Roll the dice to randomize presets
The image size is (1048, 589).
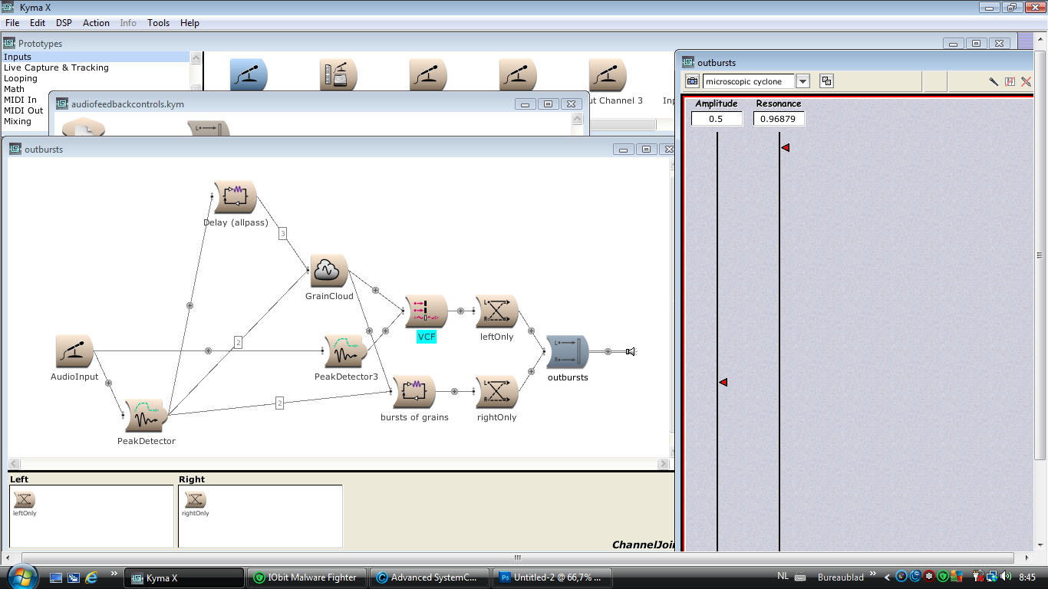(x=826, y=81)
